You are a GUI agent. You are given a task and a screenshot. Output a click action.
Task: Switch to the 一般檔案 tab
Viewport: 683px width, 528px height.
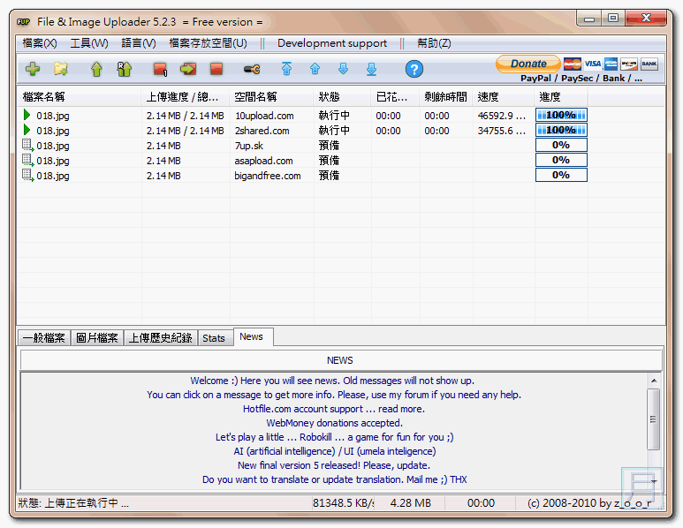point(44,338)
